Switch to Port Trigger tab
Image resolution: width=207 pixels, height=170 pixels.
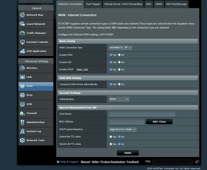[x=93, y=4]
